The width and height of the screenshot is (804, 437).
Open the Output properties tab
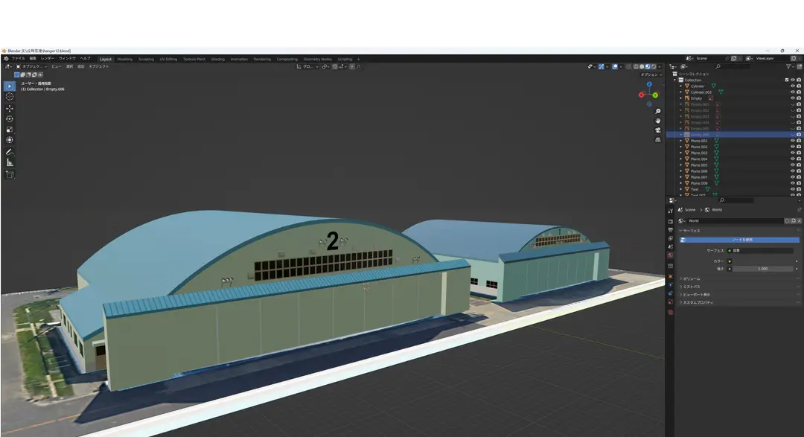(x=670, y=230)
